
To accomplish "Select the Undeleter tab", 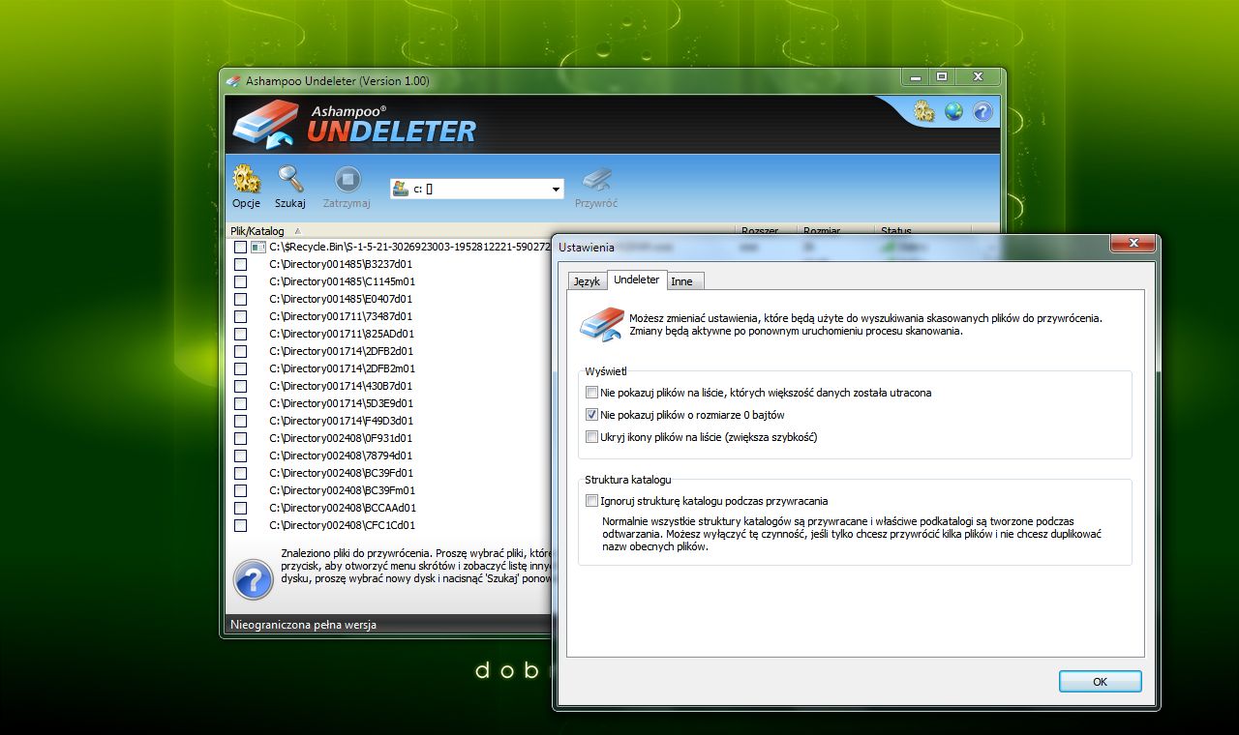I will [636, 279].
